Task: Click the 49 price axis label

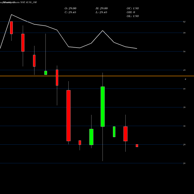Action: [x=184, y=70]
